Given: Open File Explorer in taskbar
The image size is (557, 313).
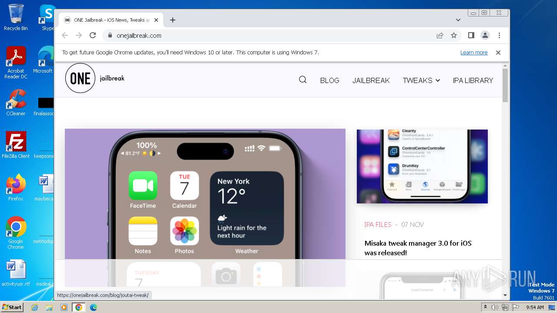Looking at the screenshot, I should pos(49,307).
